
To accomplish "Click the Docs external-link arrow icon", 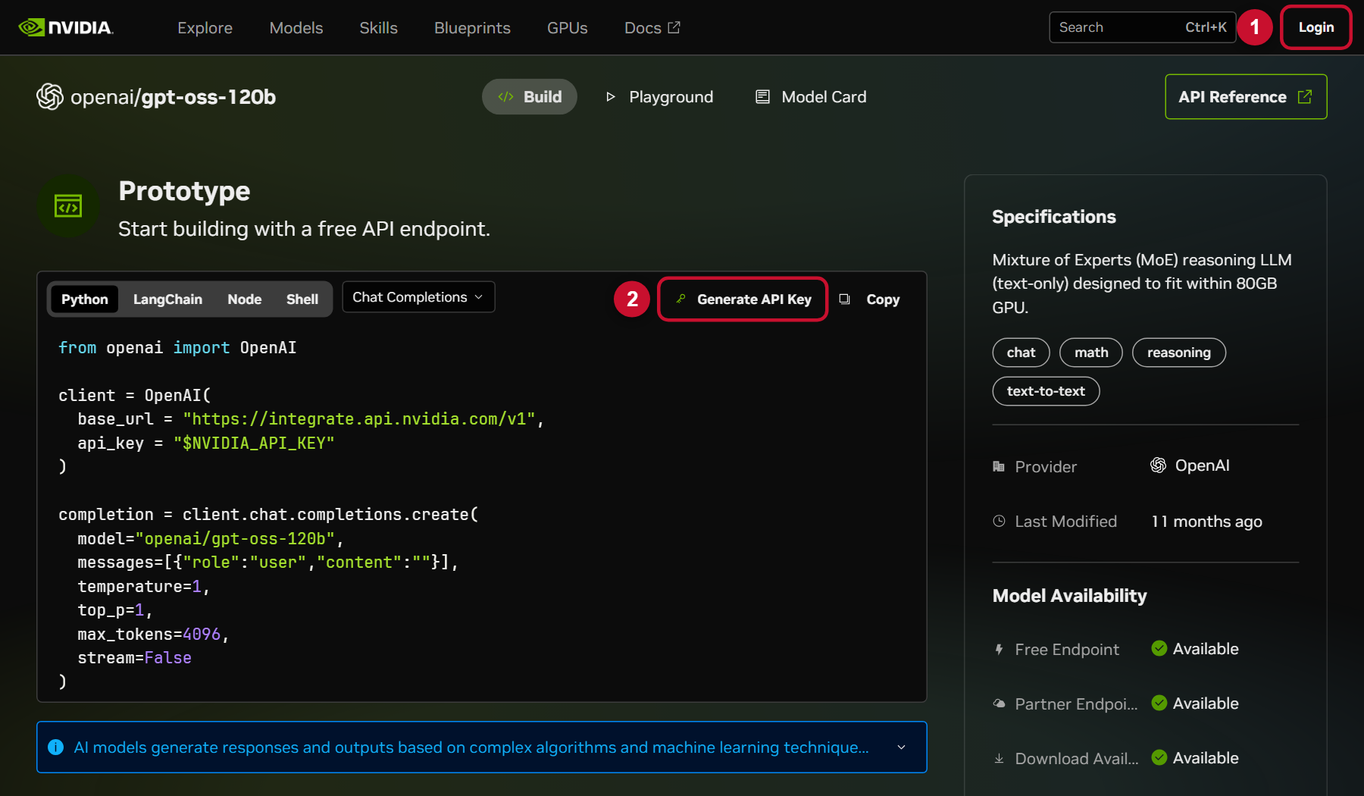I will click(674, 27).
